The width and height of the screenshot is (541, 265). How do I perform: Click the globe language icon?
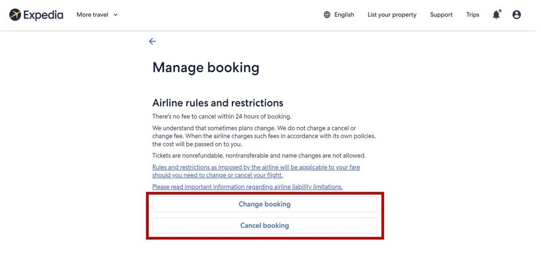[327, 15]
